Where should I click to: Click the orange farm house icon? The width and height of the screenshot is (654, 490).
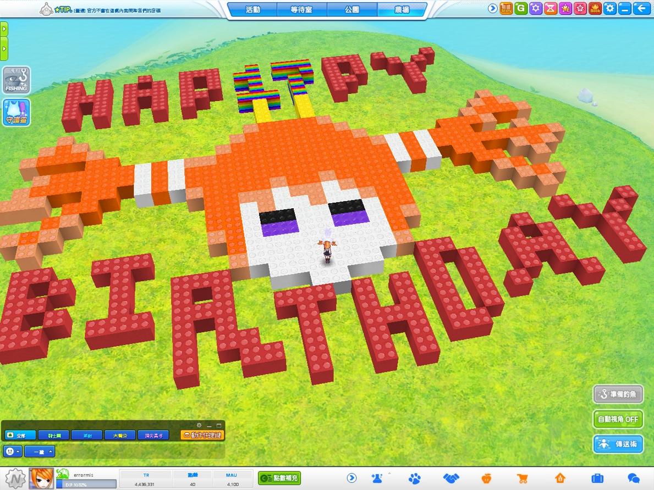coord(560,478)
